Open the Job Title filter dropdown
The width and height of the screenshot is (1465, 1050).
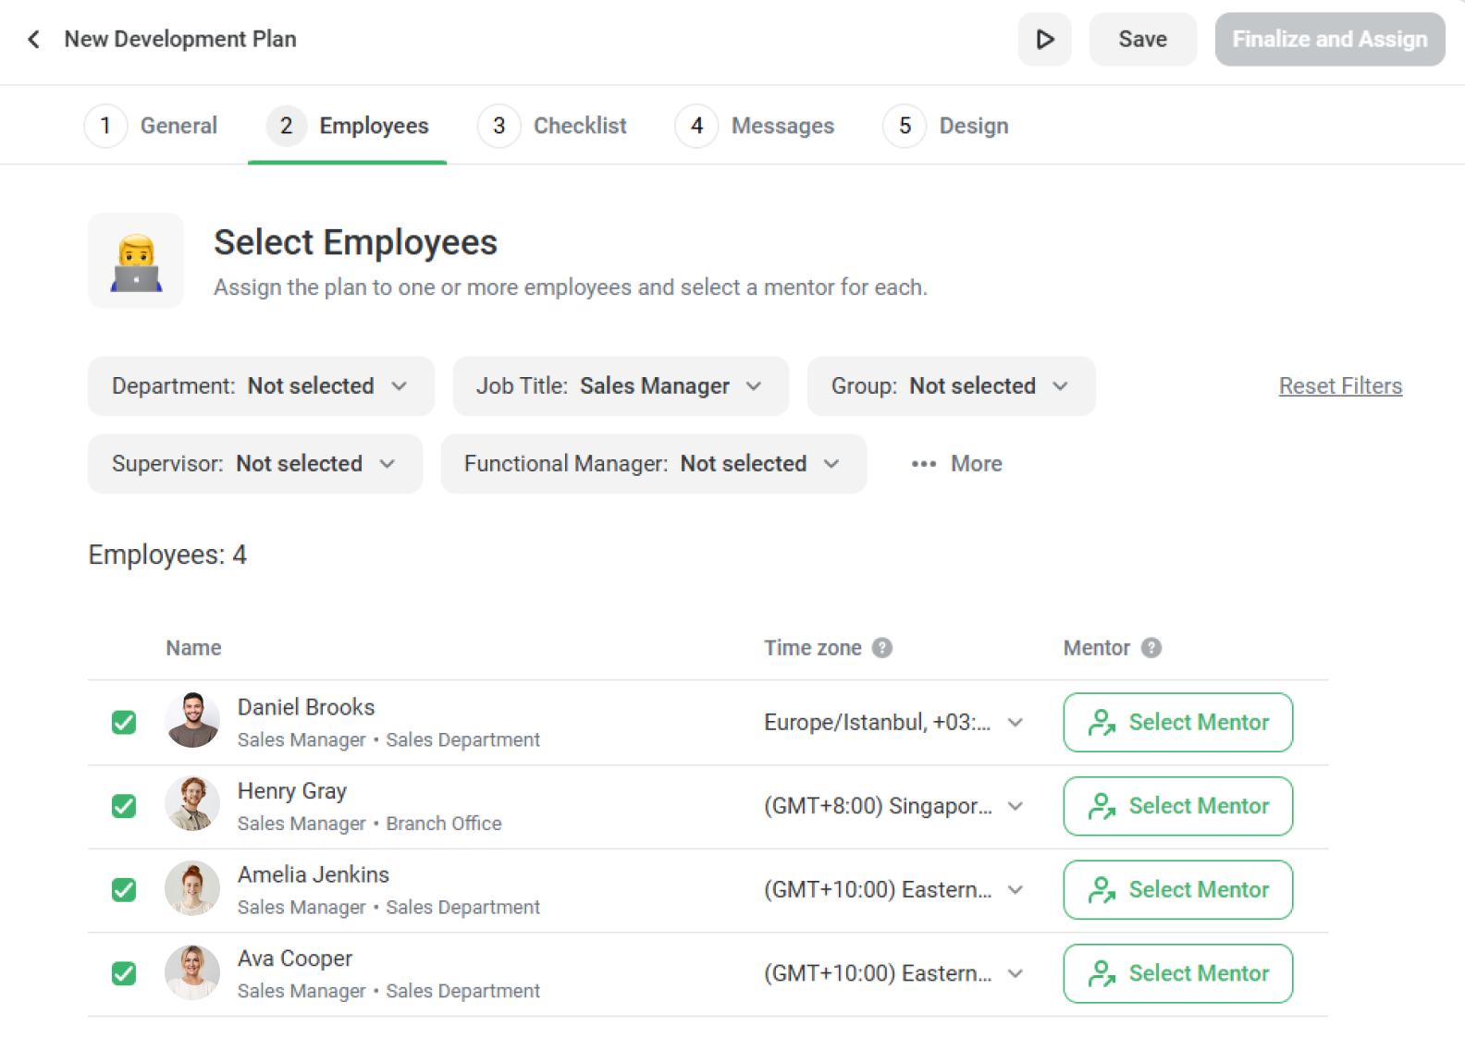coord(621,386)
